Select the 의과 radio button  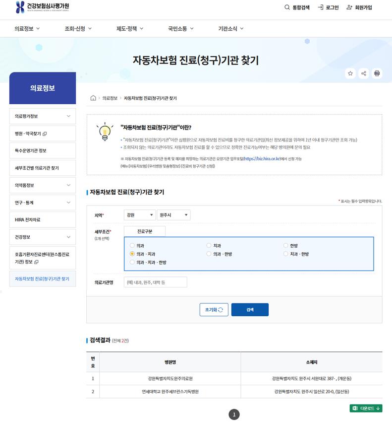coord(132,245)
